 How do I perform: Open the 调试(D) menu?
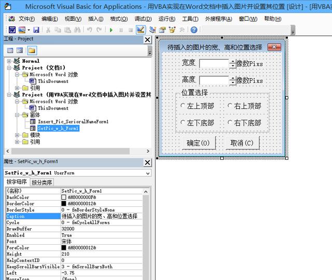point(143,19)
